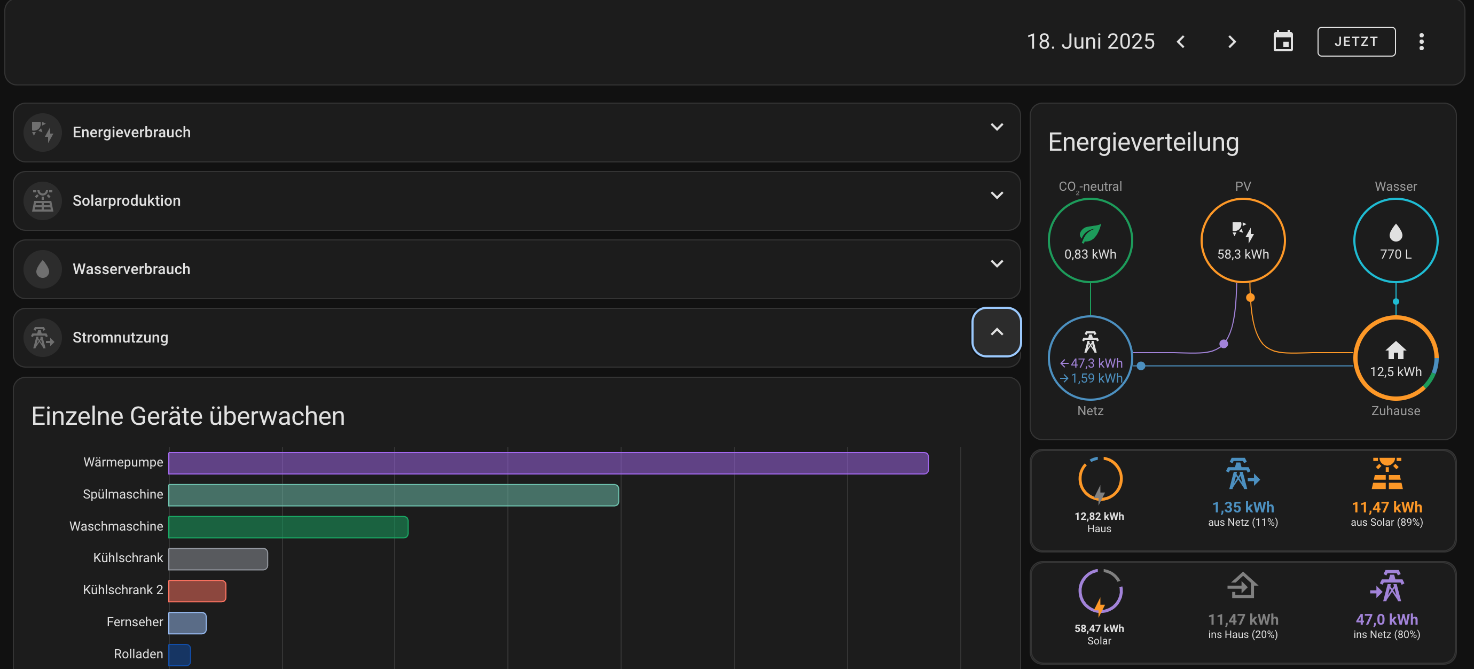
Task: Click the 'aus Solar (89%)' solar panel icon
Action: [1386, 474]
